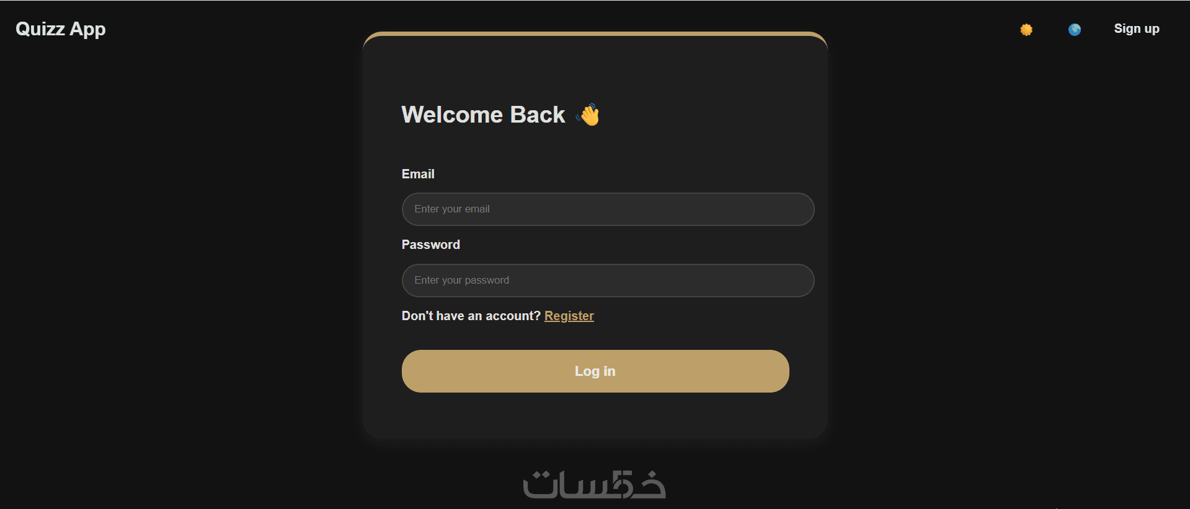
Task: Click the "Don't have an account?" text
Action: coord(471,316)
